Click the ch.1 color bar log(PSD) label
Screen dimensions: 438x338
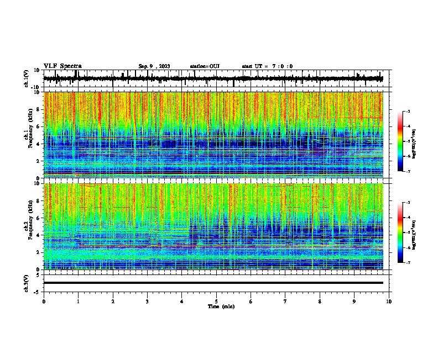414,144
